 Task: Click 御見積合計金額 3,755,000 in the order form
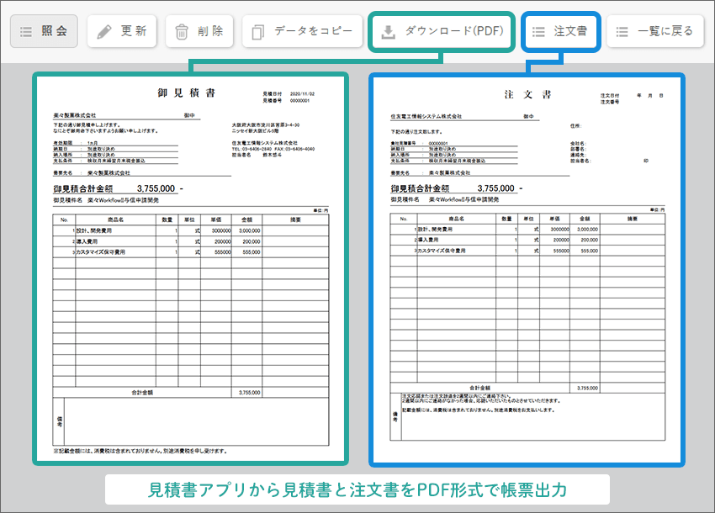point(456,188)
